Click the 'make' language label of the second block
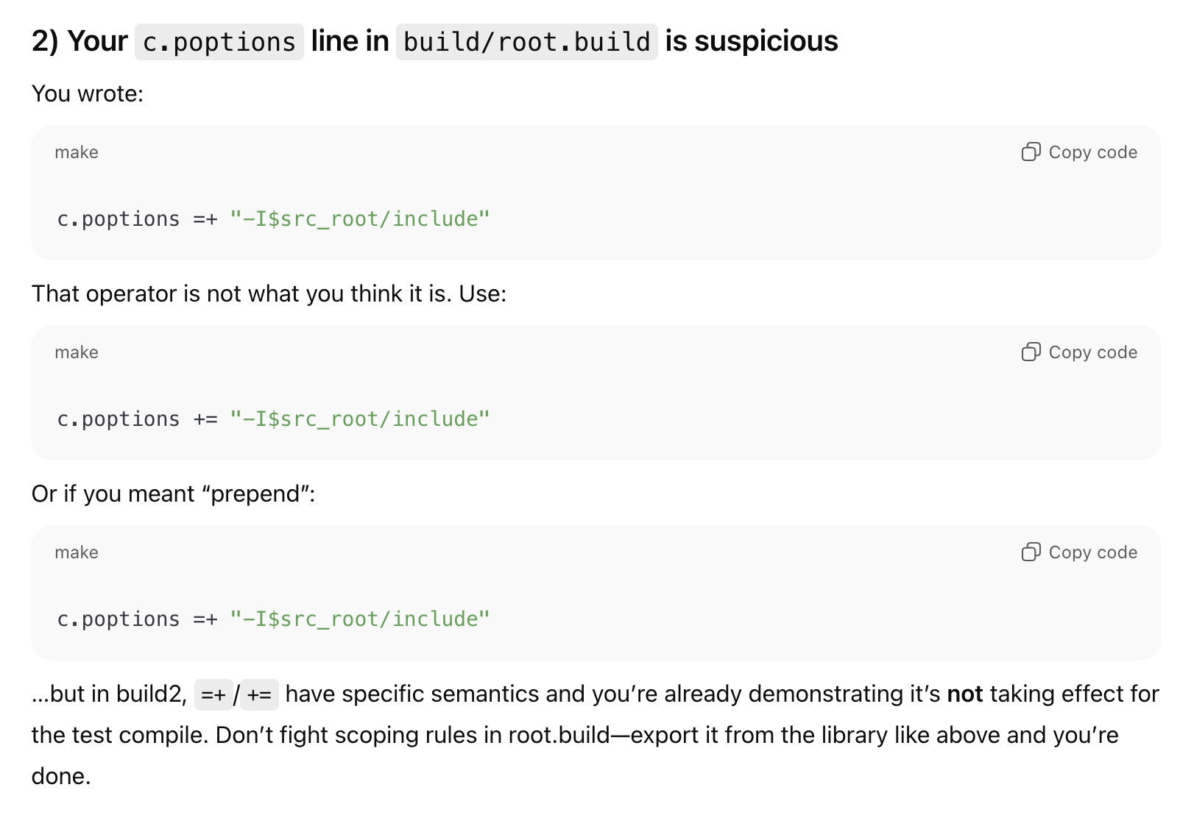The width and height of the screenshot is (1194, 815). coord(77,352)
